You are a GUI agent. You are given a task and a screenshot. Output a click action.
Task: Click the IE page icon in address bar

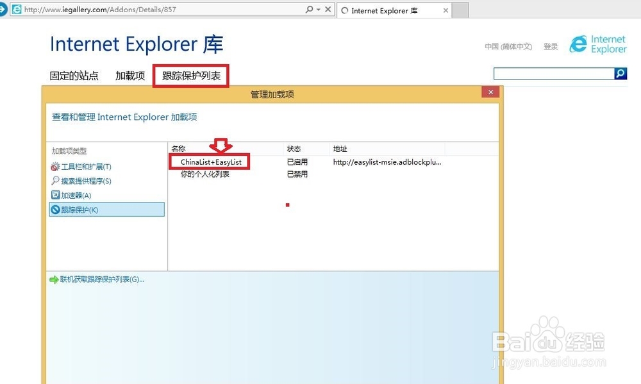click(17, 10)
